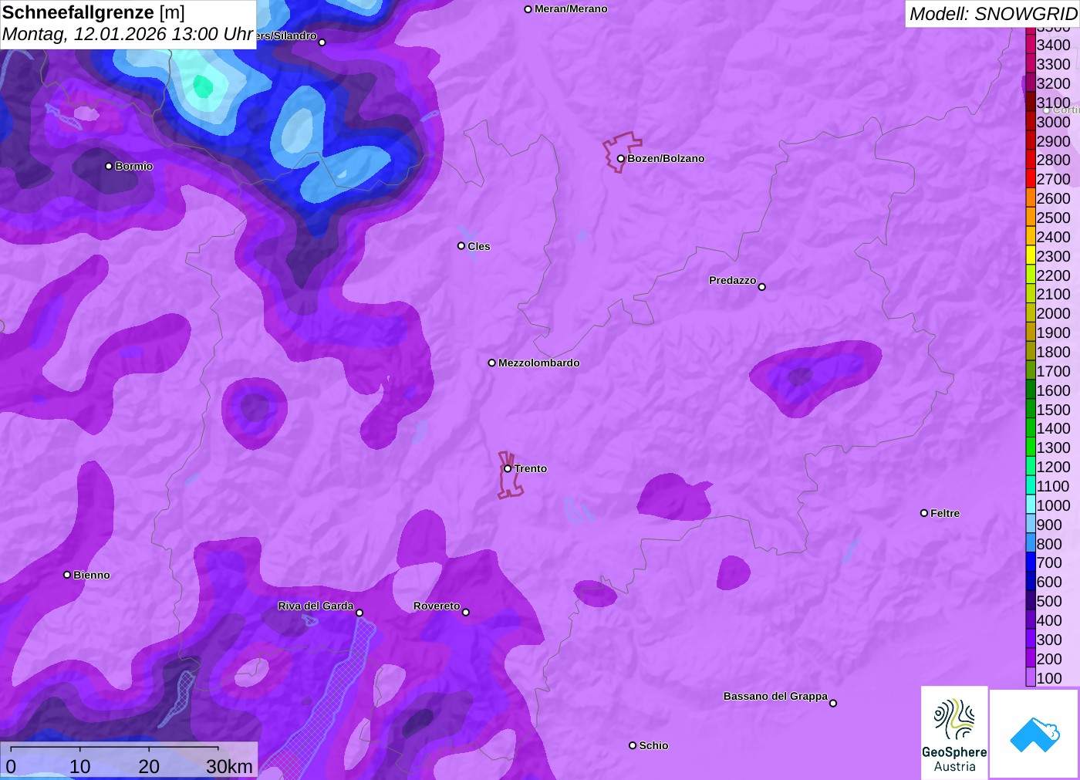Click the blue cloud house logo
The width and height of the screenshot is (1080, 780).
(x=1034, y=734)
